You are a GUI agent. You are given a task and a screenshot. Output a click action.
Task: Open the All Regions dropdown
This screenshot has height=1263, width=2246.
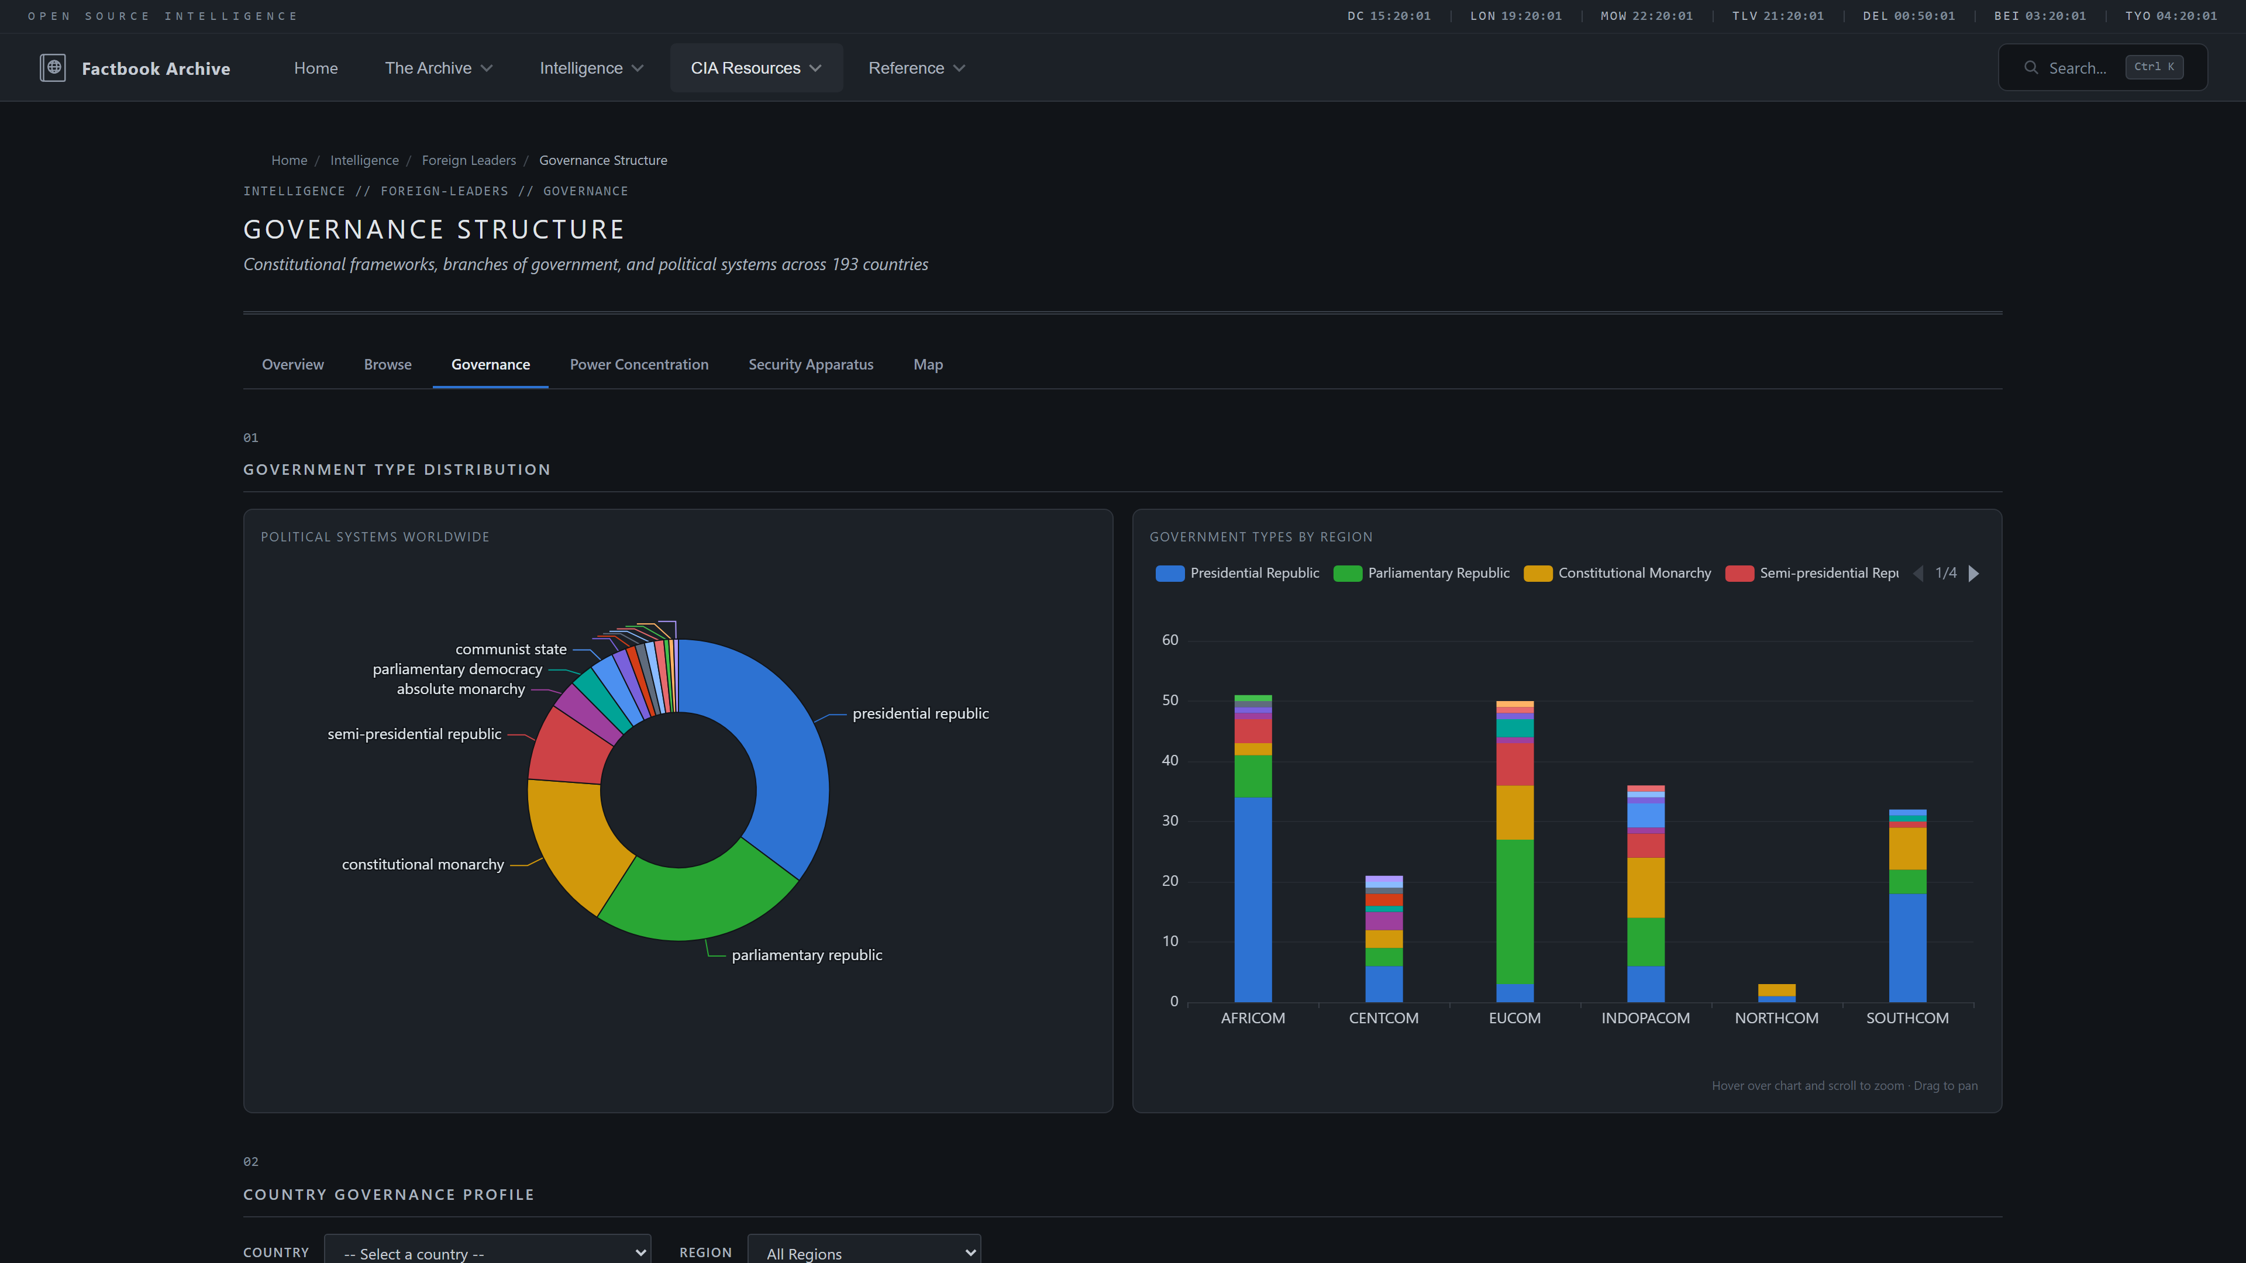coord(863,1252)
